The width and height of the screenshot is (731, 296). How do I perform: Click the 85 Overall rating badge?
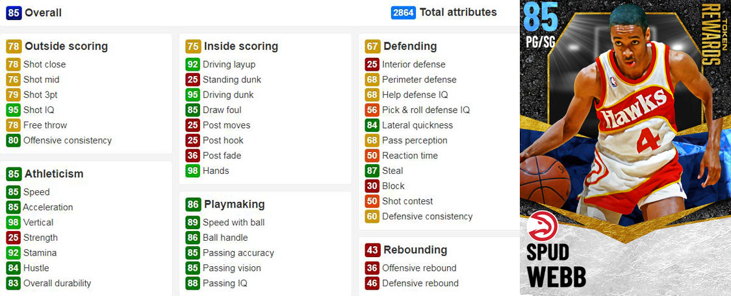[14, 12]
